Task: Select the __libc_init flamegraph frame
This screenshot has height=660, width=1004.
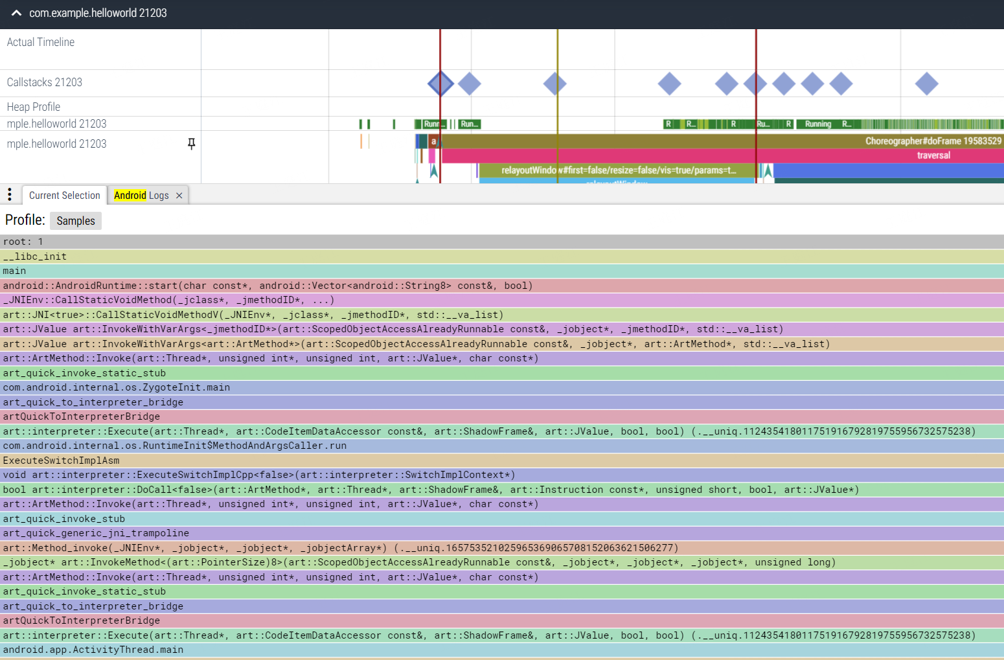Action: pos(502,256)
